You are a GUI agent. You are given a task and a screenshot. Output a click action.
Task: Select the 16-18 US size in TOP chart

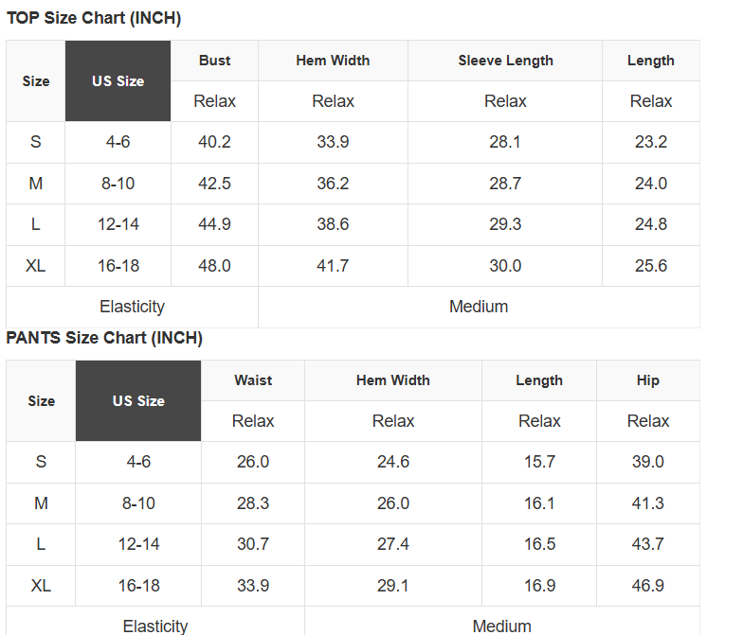click(x=118, y=266)
